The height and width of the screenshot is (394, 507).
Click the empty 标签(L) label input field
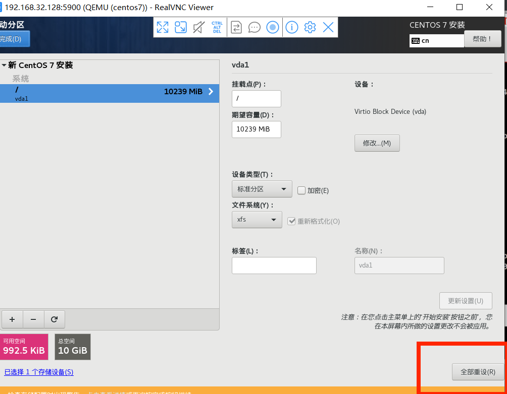point(274,266)
